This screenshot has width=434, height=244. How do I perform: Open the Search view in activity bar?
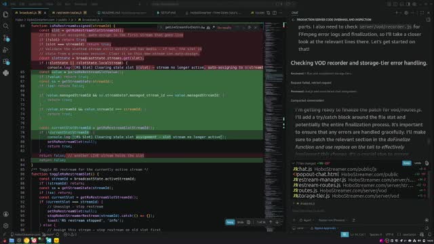pos(6,26)
